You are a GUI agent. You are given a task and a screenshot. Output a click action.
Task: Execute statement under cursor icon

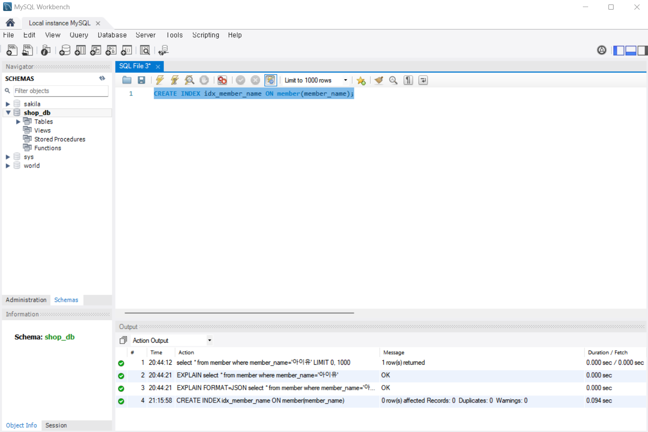tap(175, 80)
